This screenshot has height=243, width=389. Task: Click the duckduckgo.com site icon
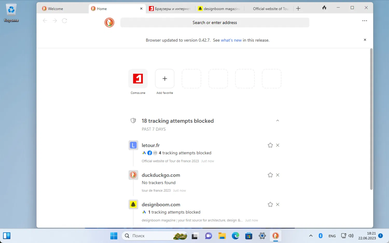[133, 175]
